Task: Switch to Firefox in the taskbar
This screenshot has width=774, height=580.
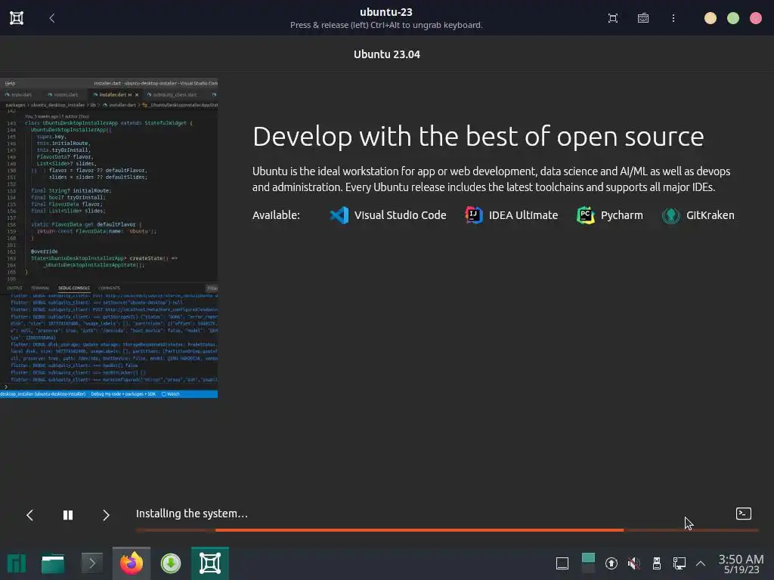Action: point(132,563)
